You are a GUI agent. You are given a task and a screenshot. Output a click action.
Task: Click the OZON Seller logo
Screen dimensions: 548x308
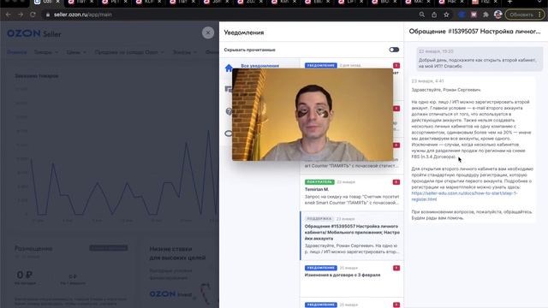[34, 33]
